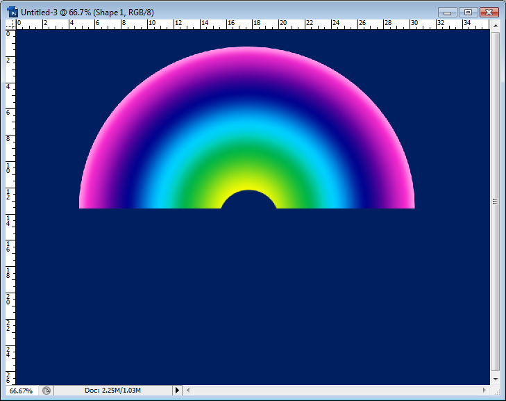Image resolution: width=506 pixels, height=401 pixels.
Task: Click the vertical scrollbar down arrow
Action: [x=496, y=379]
